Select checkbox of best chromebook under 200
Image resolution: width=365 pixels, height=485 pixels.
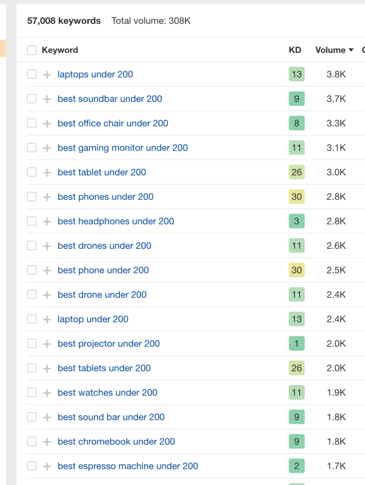32,441
